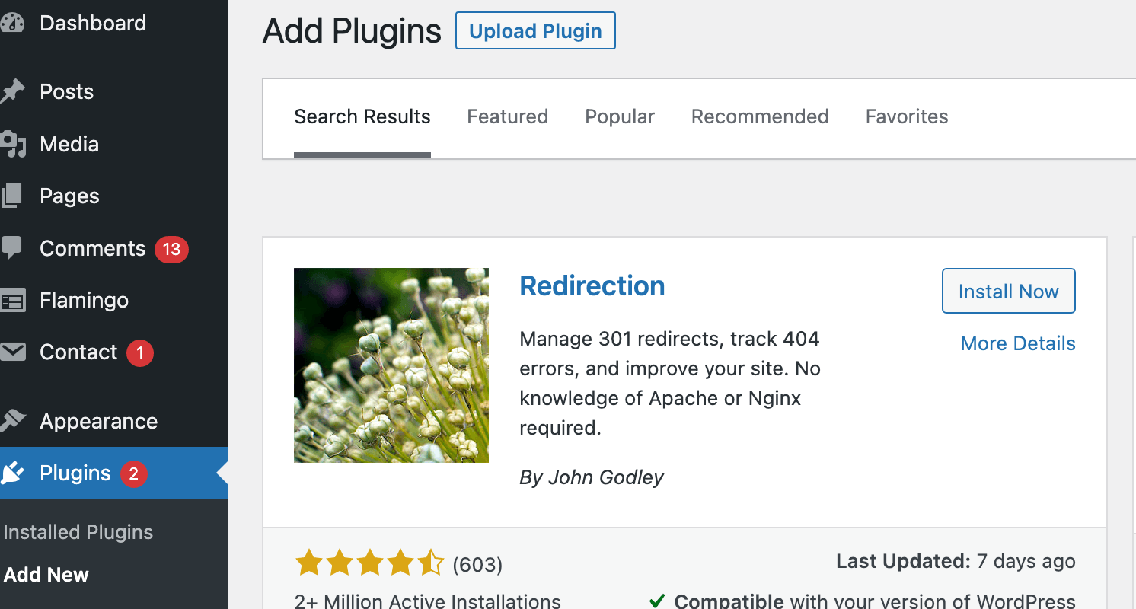Open Installed Plugins submenu item
This screenshot has height=609, width=1136.
tap(78, 532)
